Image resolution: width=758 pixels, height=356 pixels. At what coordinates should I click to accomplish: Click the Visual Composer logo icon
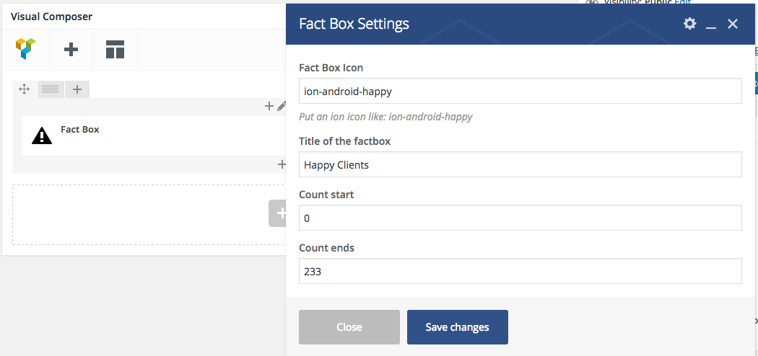[26, 49]
